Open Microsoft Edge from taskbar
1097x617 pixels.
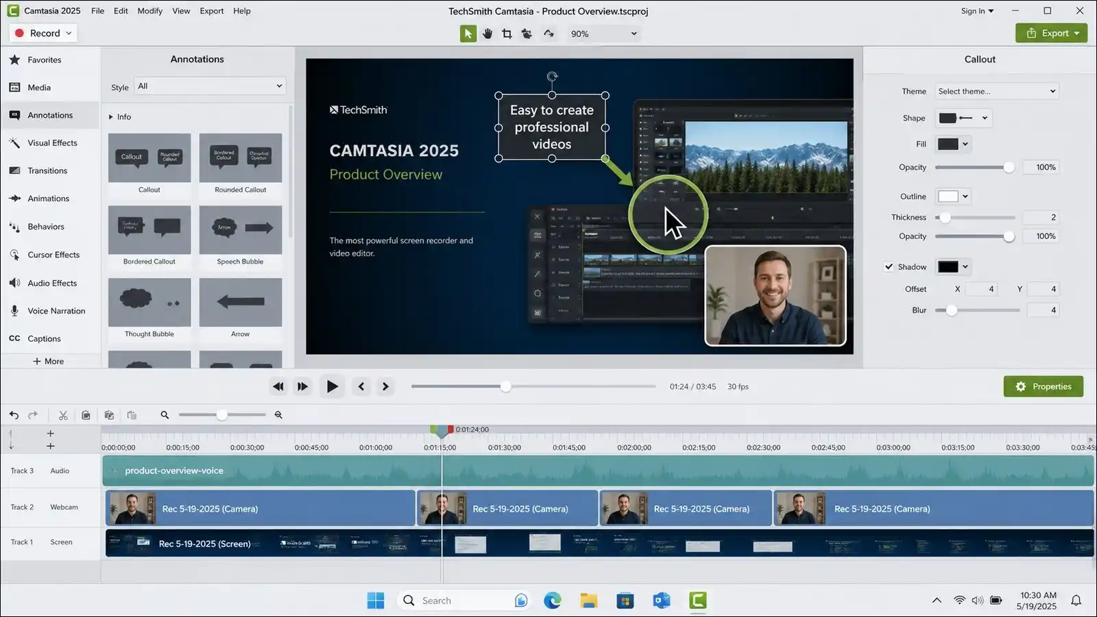[553, 601]
